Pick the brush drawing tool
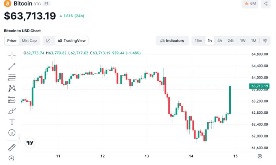This screenshot has height=165, width=276. point(12,111)
